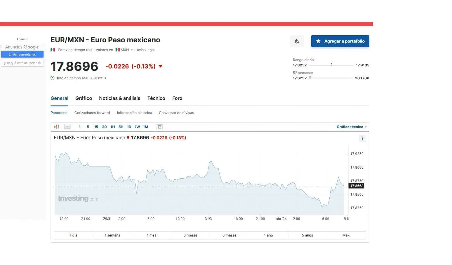Screen dimensions: 452x265
Task: Click the Aviso legal link
Action: point(146,50)
